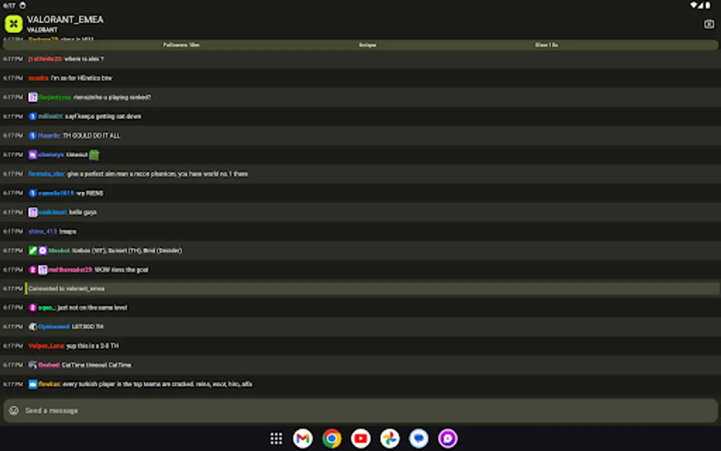The width and height of the screenshot is (721, 451).
Task: Tap the 'where is alex ?' message text
Action: click(x=84, y=59)
